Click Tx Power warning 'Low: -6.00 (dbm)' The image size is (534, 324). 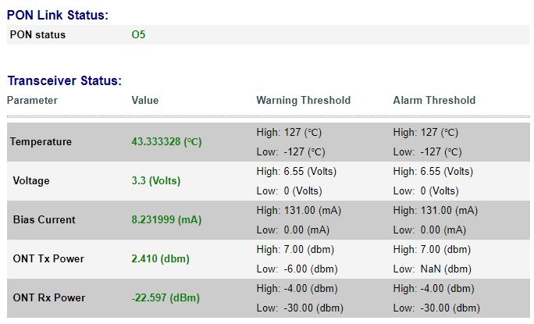[x=297, y=269]
